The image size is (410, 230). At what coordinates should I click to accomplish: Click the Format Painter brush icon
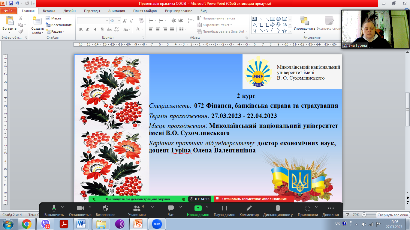click(x=21, y=31)
